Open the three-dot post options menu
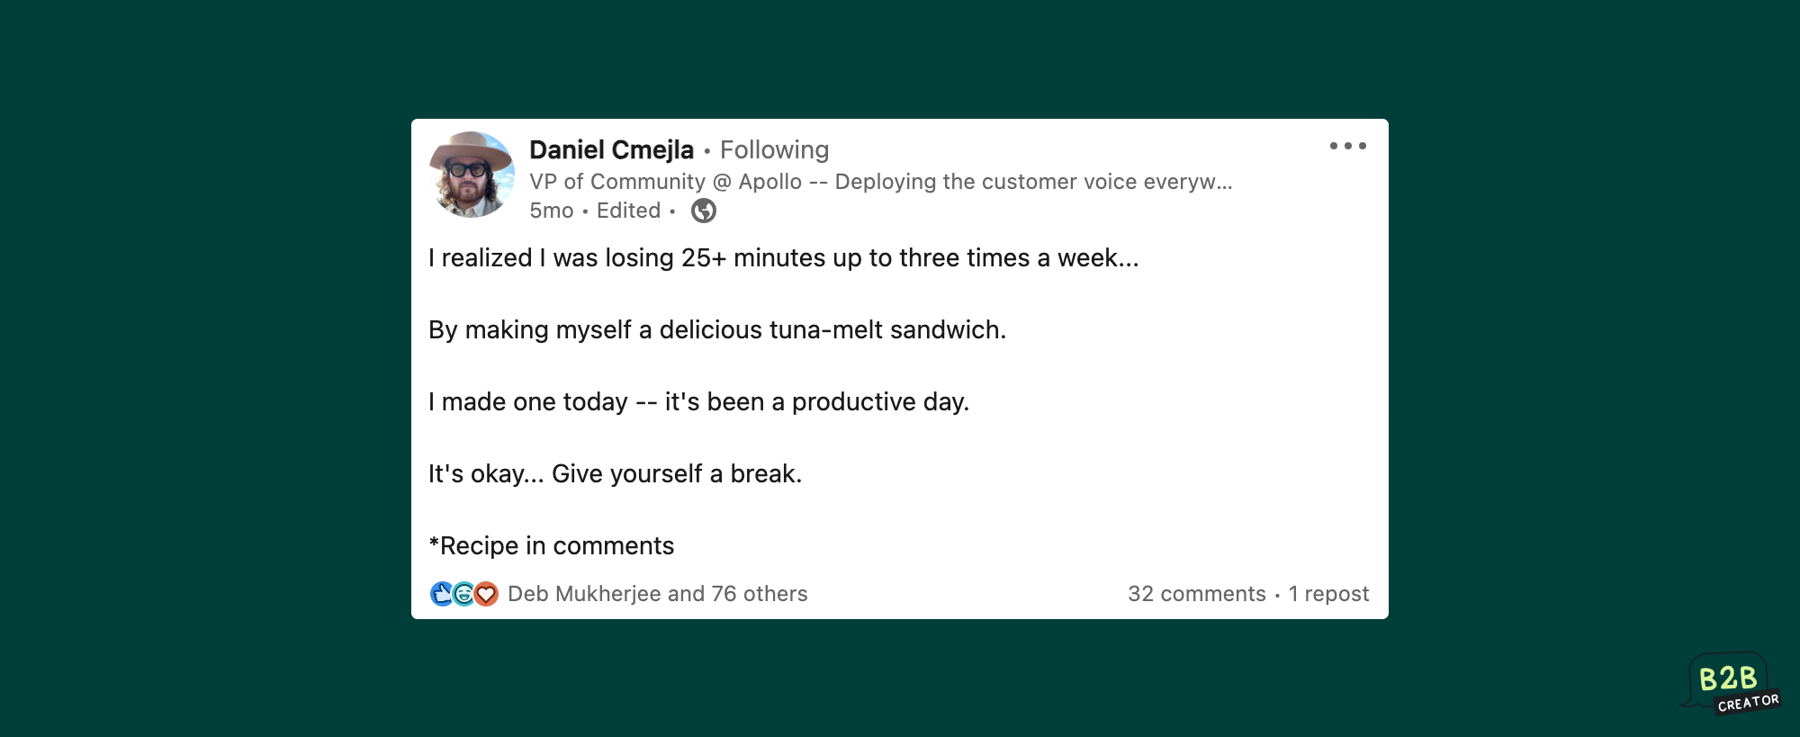This screenshot has height=737, width=1800. 1347,146
